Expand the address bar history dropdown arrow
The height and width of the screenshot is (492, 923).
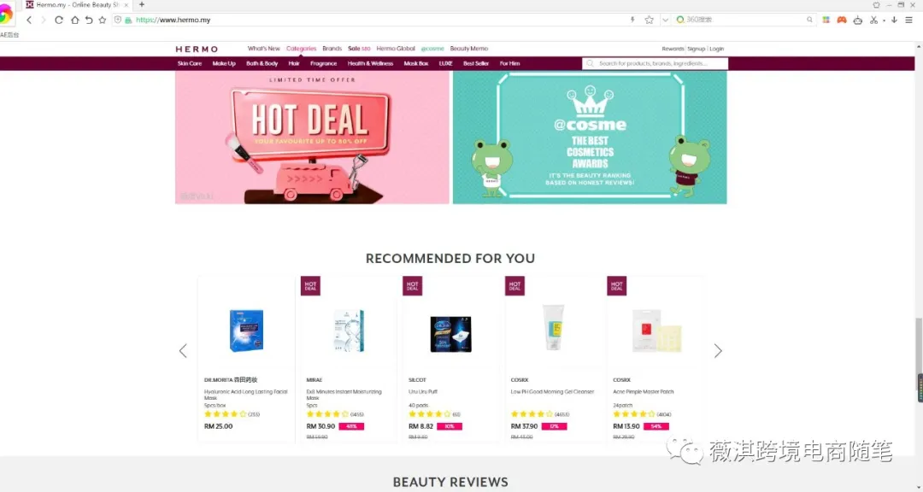665,20
